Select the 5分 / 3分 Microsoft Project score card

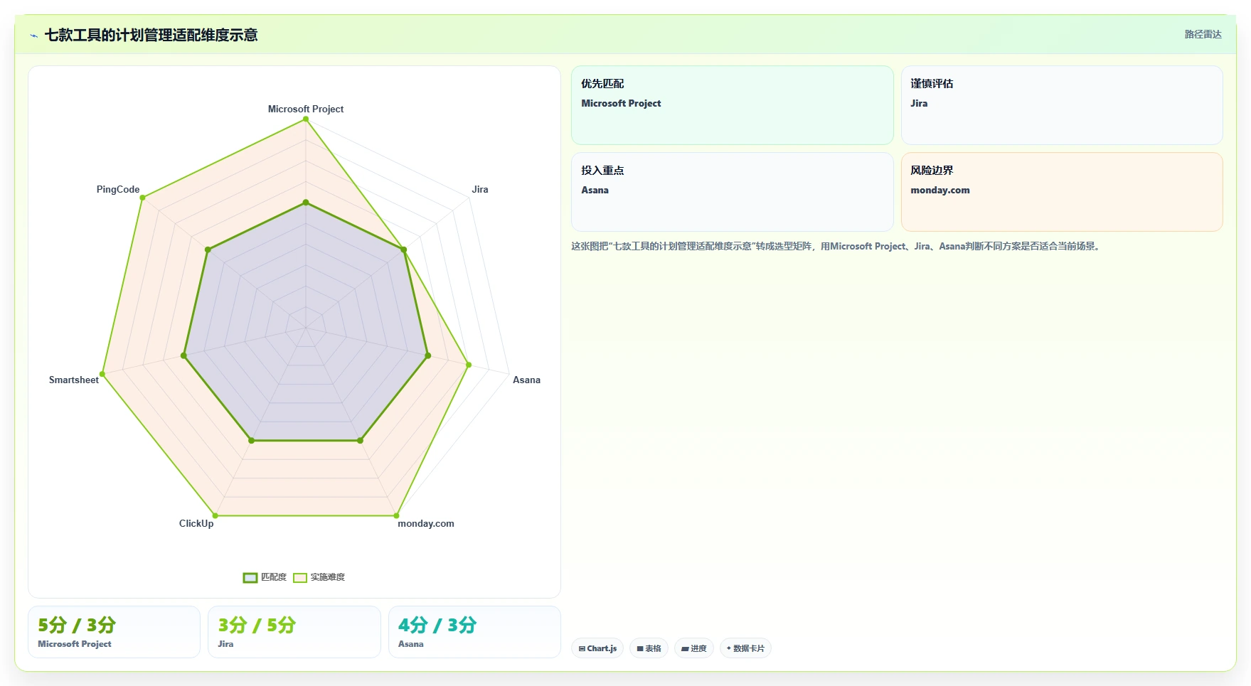click(114, 632)
